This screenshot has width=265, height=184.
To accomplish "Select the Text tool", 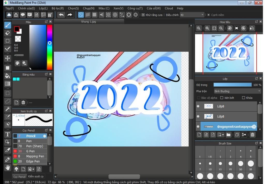I will (x=8, y=134).
